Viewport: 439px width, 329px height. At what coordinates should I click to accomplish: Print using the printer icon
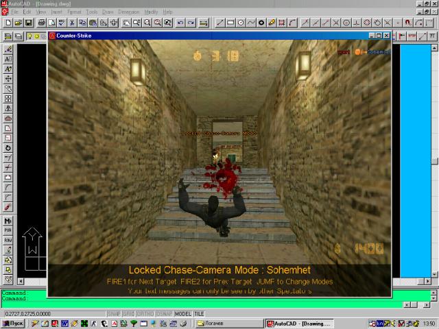click(42, 23)
